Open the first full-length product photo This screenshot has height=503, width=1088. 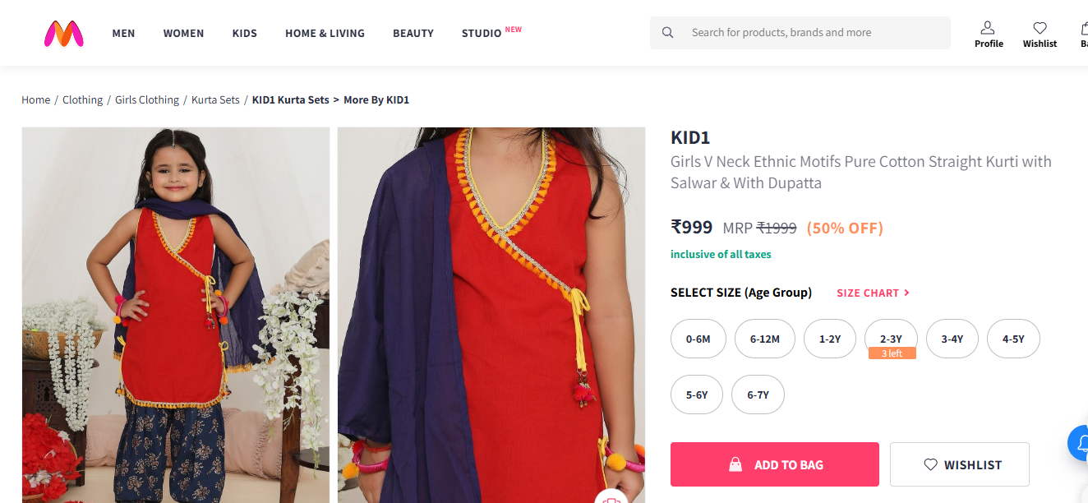[x=175, y=315]
